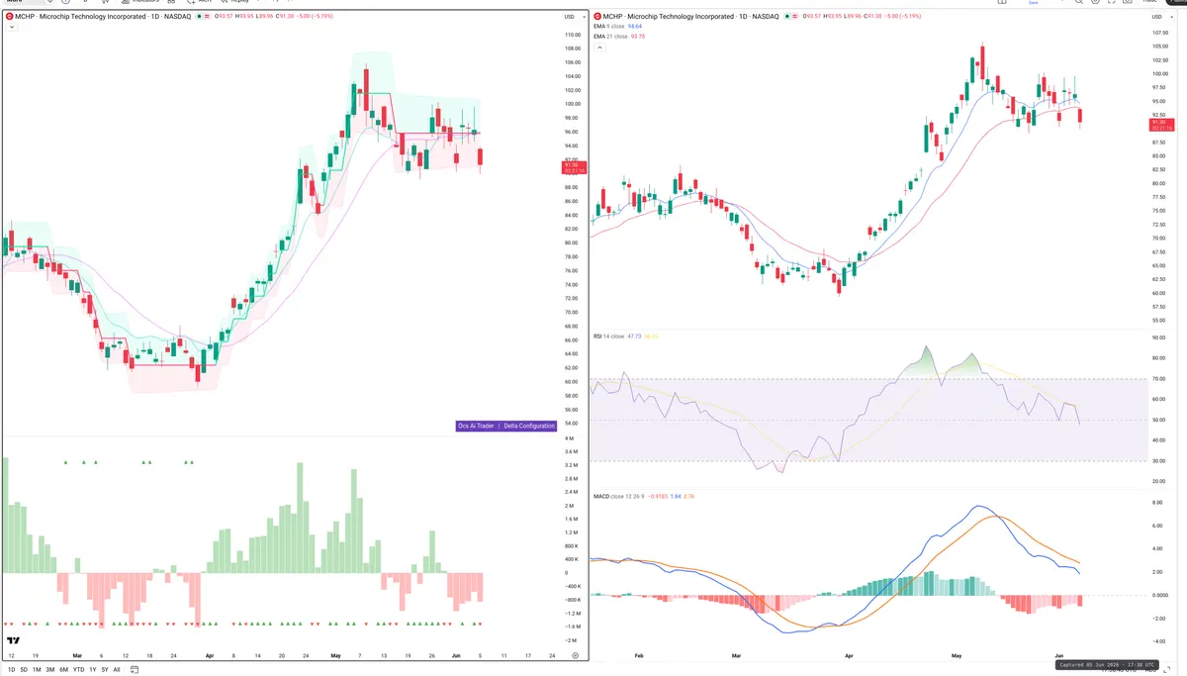Viewport: 1187px width, 676px height.
Task: Click pink data flag icon in left chart header
Action: click(x=207, y=17)
